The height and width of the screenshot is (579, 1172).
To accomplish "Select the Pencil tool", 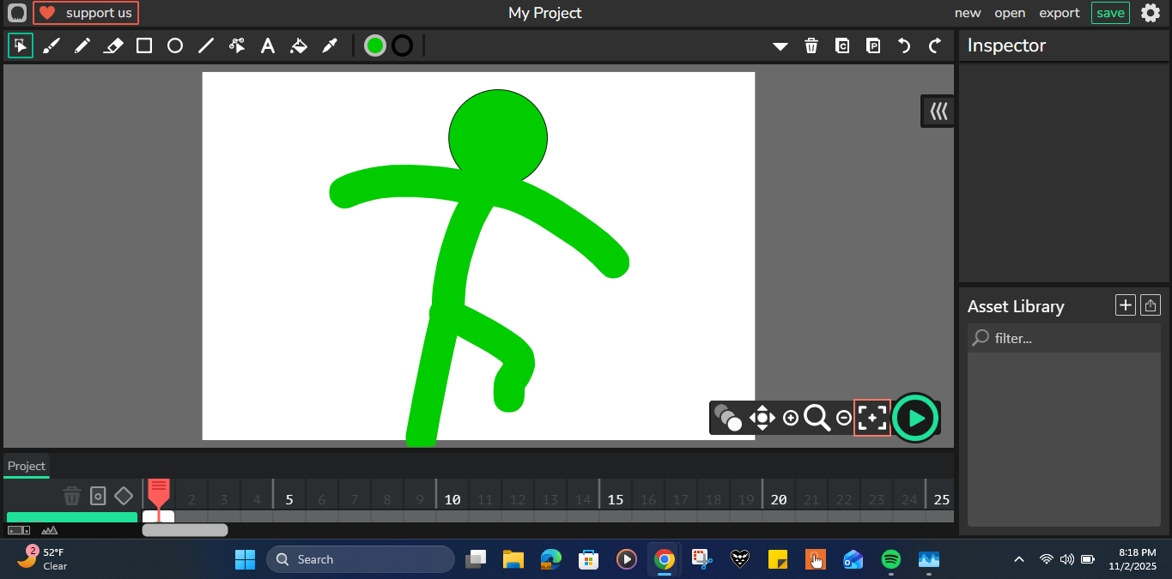I will pyautogui.click(x=82, y=45).
